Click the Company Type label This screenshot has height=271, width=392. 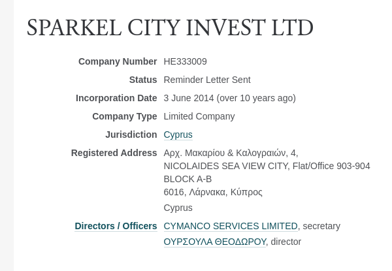tap(124, 116)
